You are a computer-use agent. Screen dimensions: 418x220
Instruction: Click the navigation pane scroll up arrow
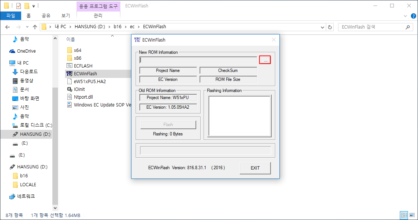coord(55,38)
